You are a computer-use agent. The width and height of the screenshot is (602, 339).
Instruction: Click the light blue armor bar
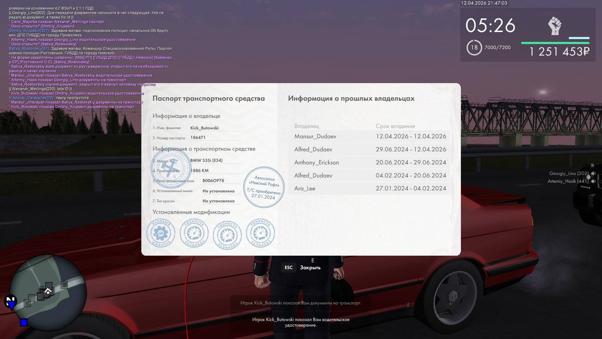coord(579,38)
